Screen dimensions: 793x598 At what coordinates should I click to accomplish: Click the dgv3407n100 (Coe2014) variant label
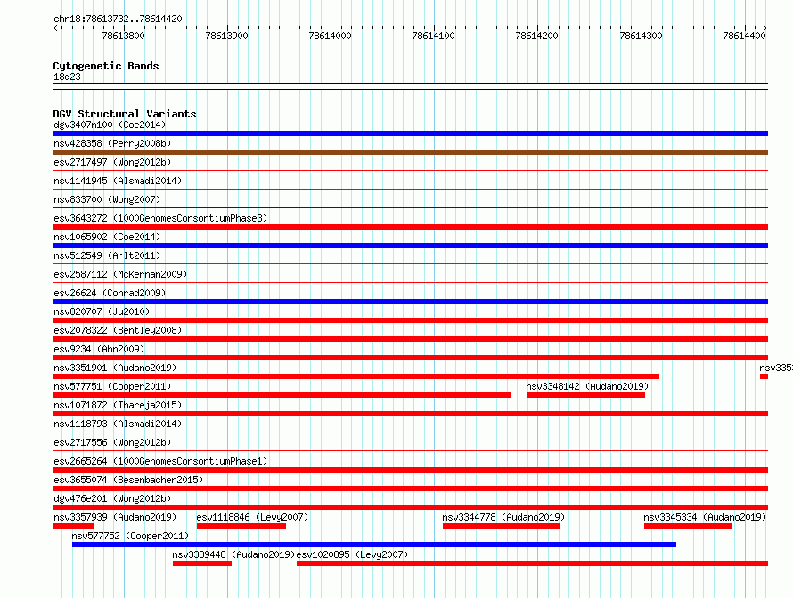[x=110, y=125]
